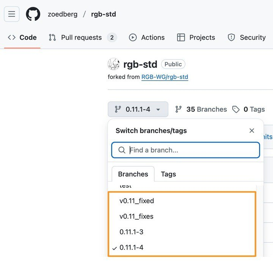The width and height of the screenshot is (273, 267).
Task: Click the branch icon beside 35 Branches
Action: (179, 109)
